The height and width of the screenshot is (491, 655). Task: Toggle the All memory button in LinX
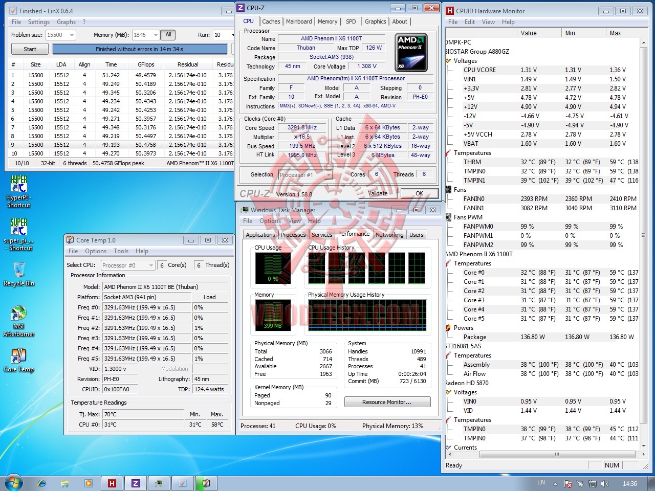pyautogui.click(x=168, y=35)
